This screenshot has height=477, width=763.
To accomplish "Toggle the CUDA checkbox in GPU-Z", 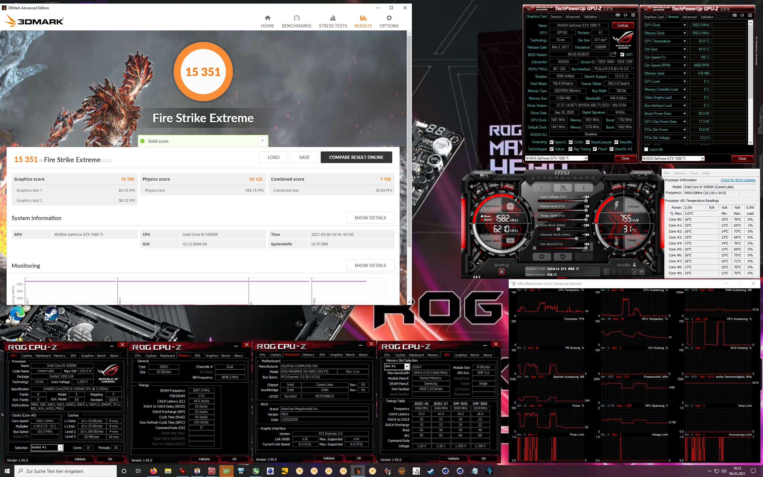I will (x=570, y=142).
